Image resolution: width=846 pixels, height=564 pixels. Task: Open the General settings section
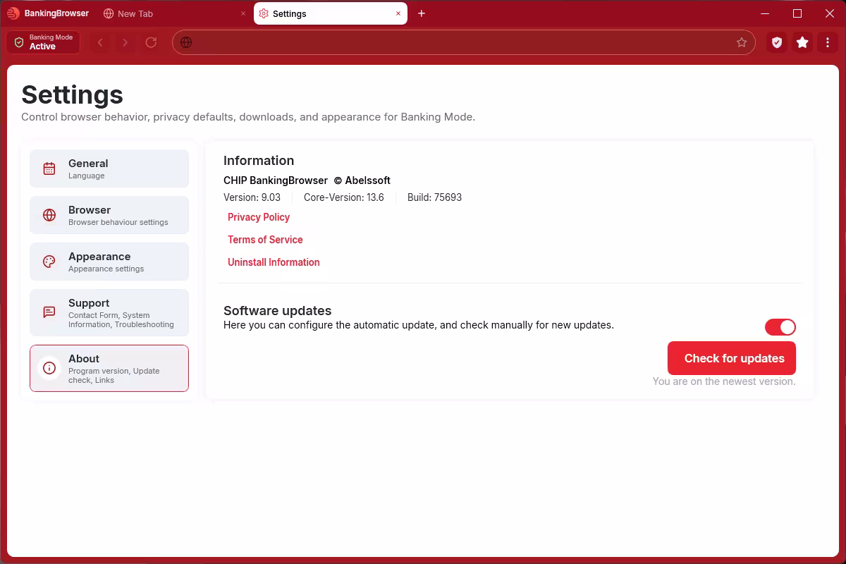(x=109, y=168)
